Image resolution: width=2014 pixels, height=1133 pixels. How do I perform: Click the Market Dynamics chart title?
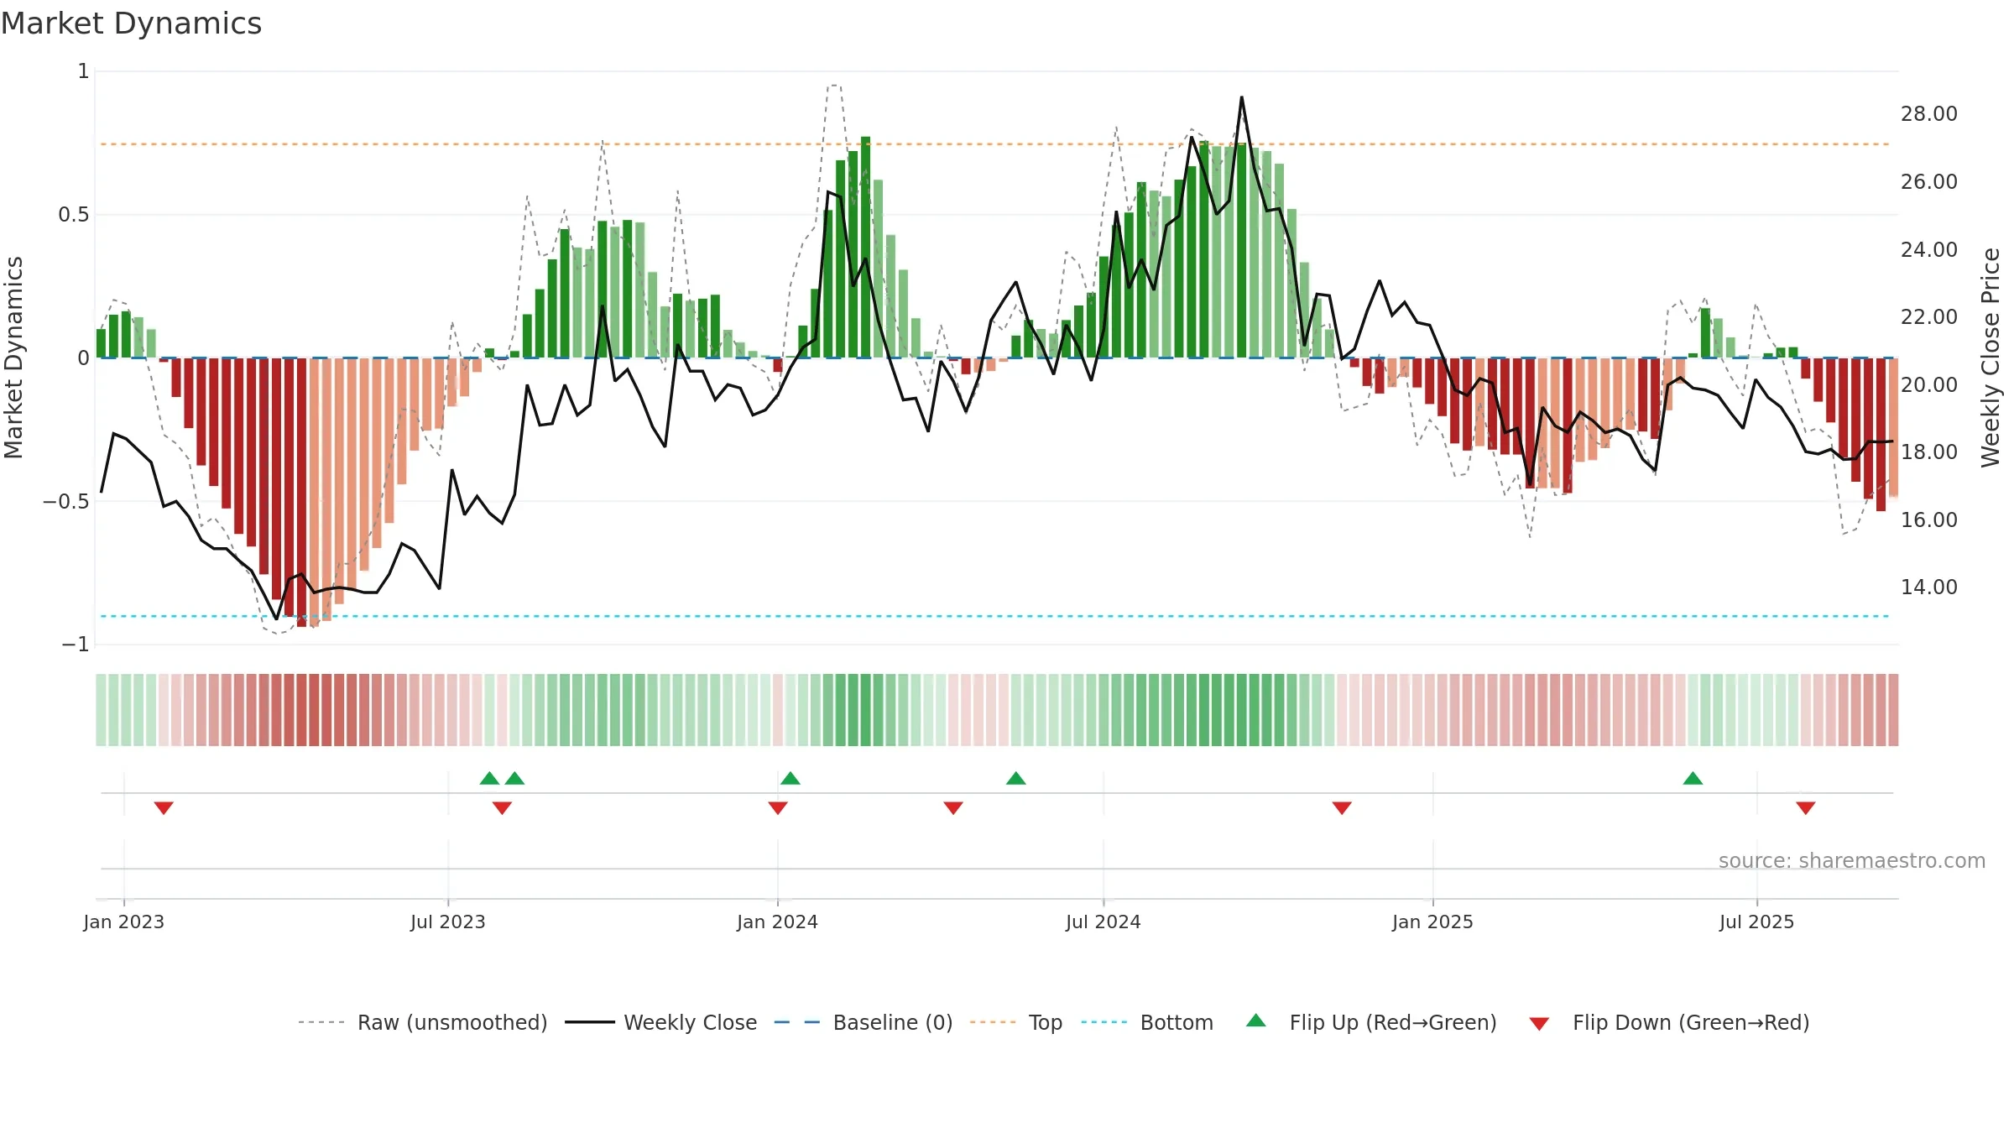coord(132,23)
